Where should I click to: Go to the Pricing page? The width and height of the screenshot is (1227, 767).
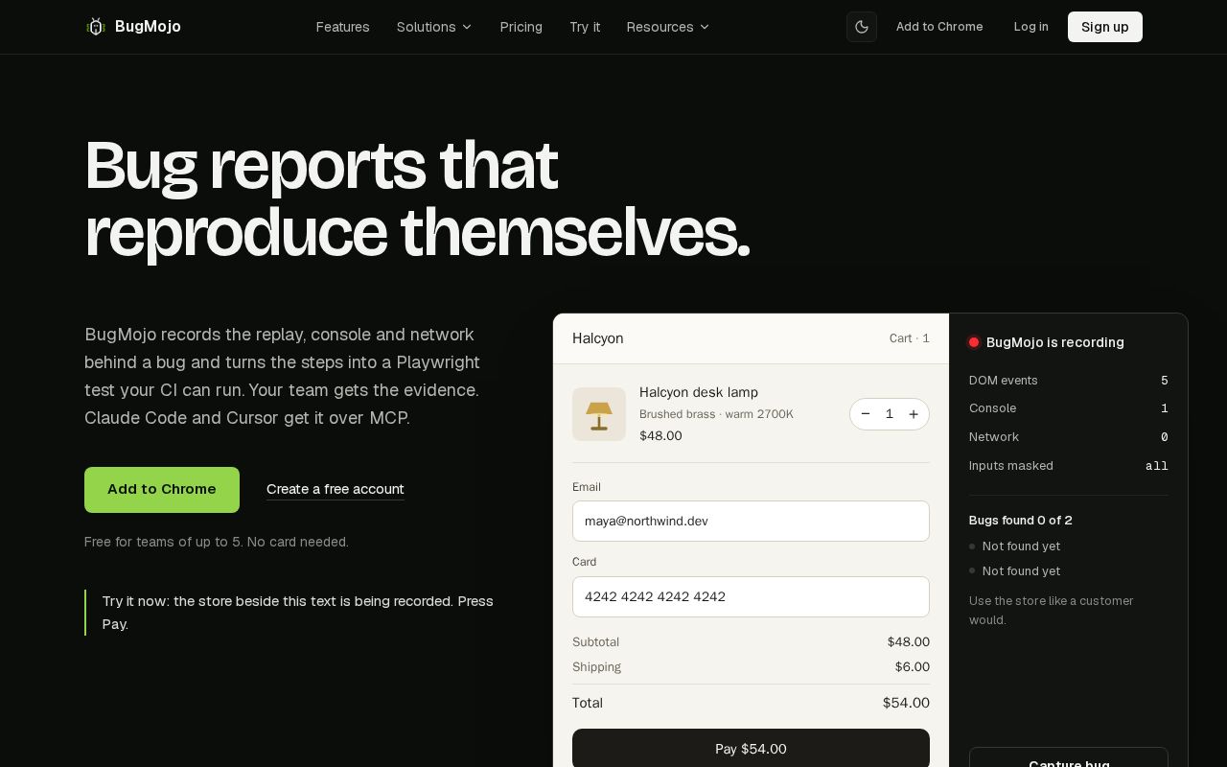pos(521,27)
